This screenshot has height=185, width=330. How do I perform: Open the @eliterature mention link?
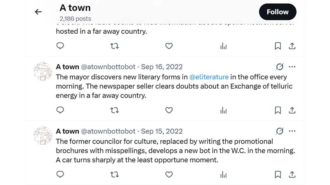pyautogui.click(x=209, y=77)
